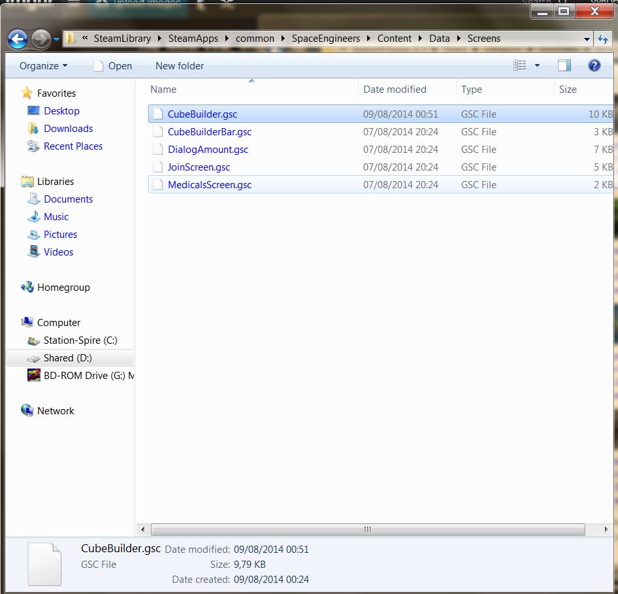Go to Content folder breadcrumb
This screenshot has height=594, width=618.
click(x=395, y=39)
